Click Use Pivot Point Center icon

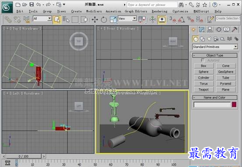click(142, 20)
